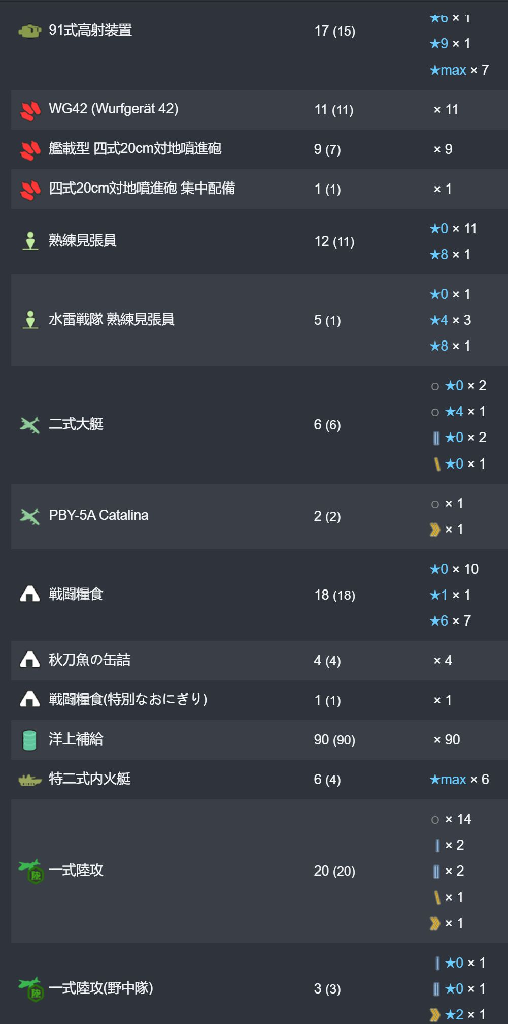Click the ★max × 7 entry for 91式高射装置
Viewport: 508px width, 1024px height.
pos(459,70)
